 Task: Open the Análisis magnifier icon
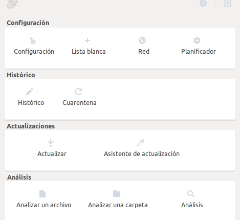191,194
